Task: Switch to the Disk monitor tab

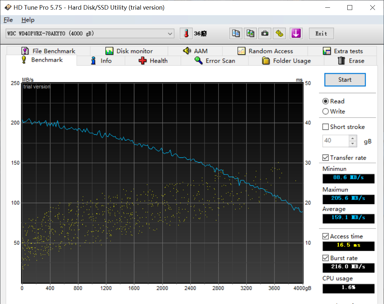Action: 129,51
